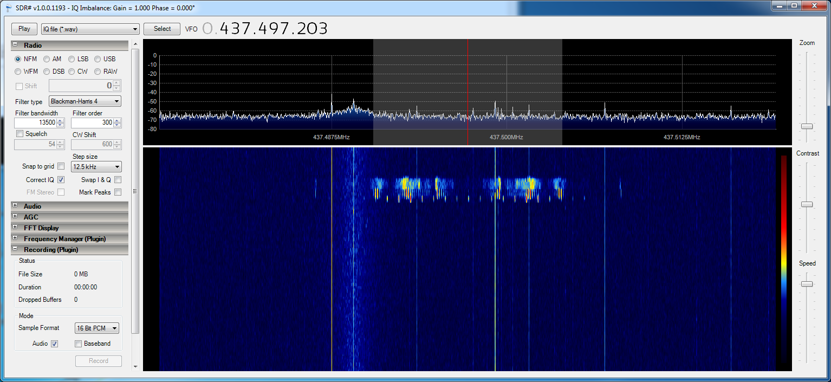Select WFM demodulation mode
Screen dimensions: 831x382
[18, 72]
